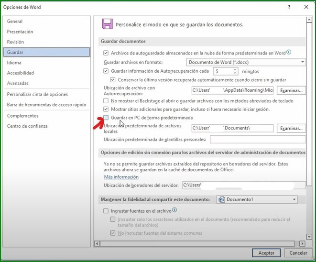Image resolution: width=316 pixels, height=262 pixels.
Task: Toggle No incrustar fuentes del sistema comunes
Action: tap(113, 233)
